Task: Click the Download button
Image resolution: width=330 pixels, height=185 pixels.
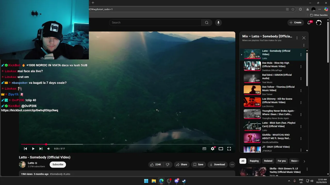Action: (x=217, y=164)
